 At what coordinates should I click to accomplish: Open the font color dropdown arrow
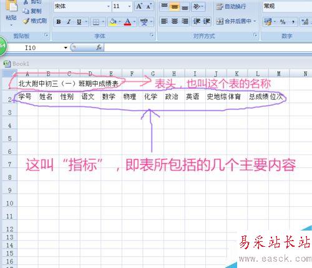coord(134,22)
